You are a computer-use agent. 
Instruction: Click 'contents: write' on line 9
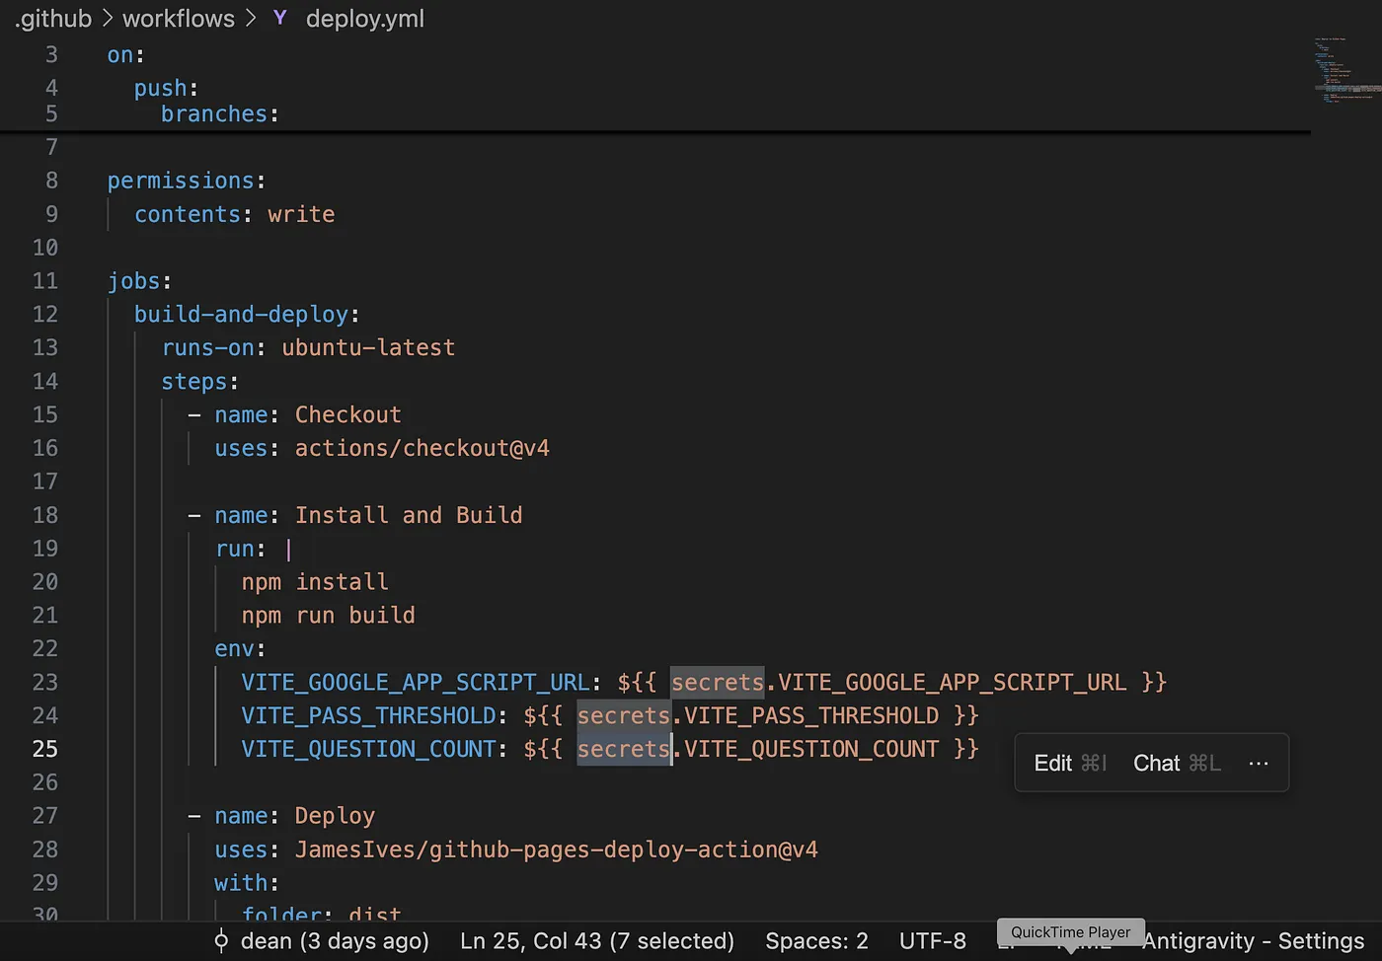pos(235,215)
